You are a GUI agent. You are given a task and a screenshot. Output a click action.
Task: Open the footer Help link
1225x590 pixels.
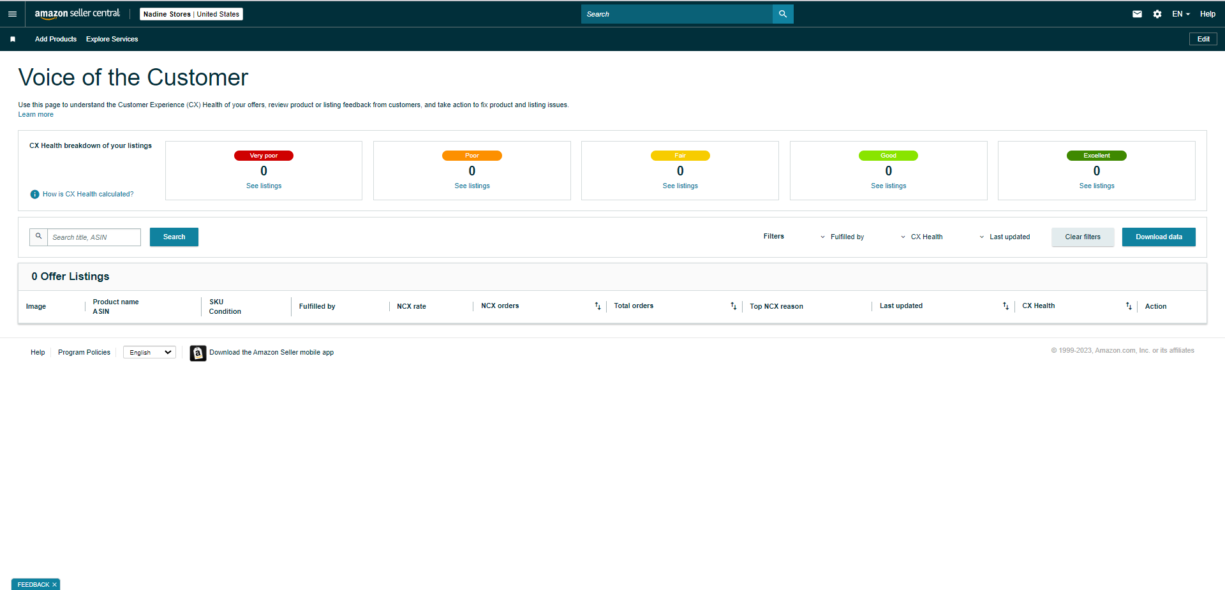click(x=38, y=353)
